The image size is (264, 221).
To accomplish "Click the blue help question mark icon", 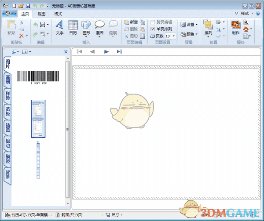I will tap(258, 14).
